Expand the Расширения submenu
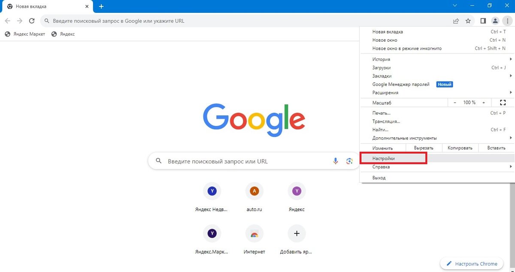The height and width of the screenshot is (272, 515). coord(436,93)
